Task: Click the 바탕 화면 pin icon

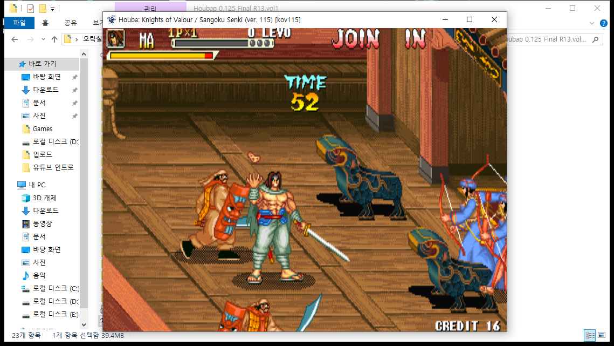Action: click(x=74, y=77)
